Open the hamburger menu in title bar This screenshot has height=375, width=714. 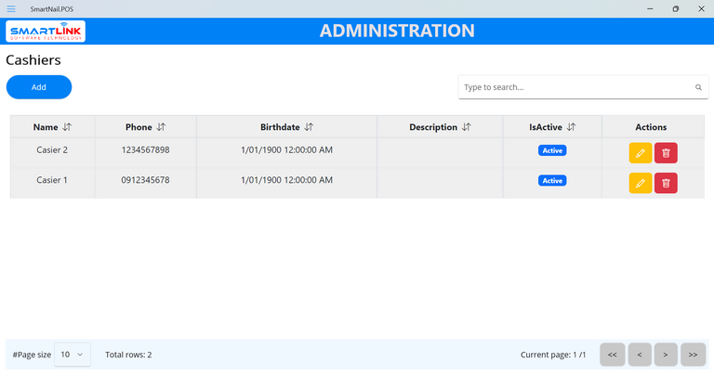click(11, 8)
